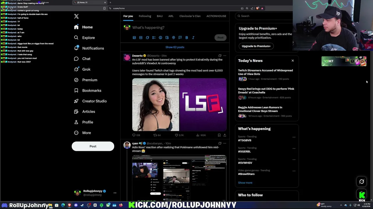
Task: Open the Explore page
Action: 85,38
